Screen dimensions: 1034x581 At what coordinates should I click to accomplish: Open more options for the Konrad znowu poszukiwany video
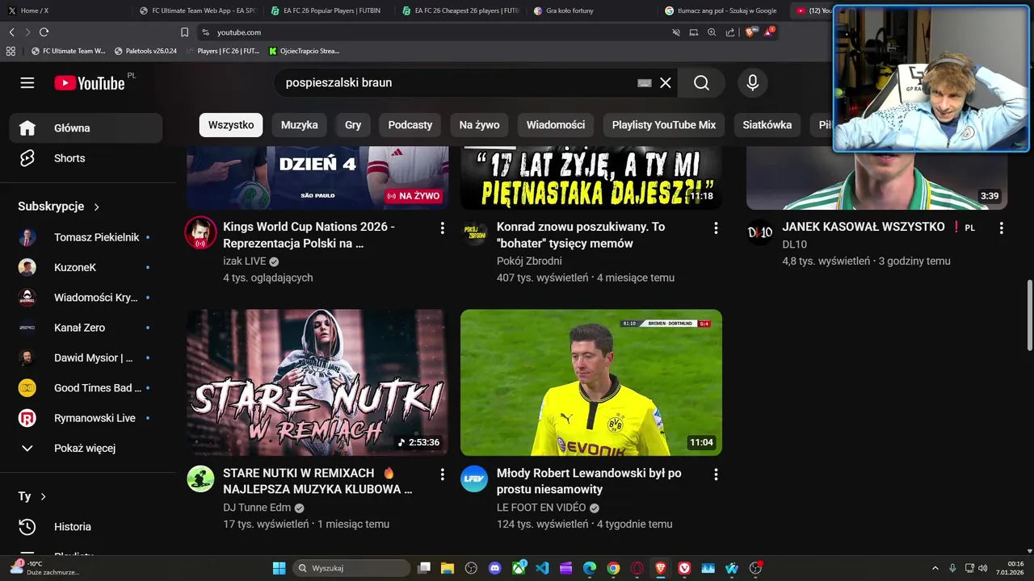(x=716, y=228)
